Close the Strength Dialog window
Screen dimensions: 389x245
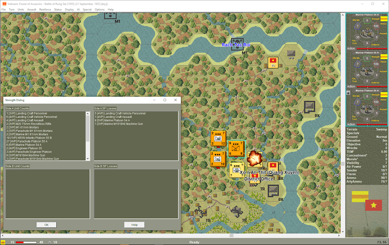[175, 100]
